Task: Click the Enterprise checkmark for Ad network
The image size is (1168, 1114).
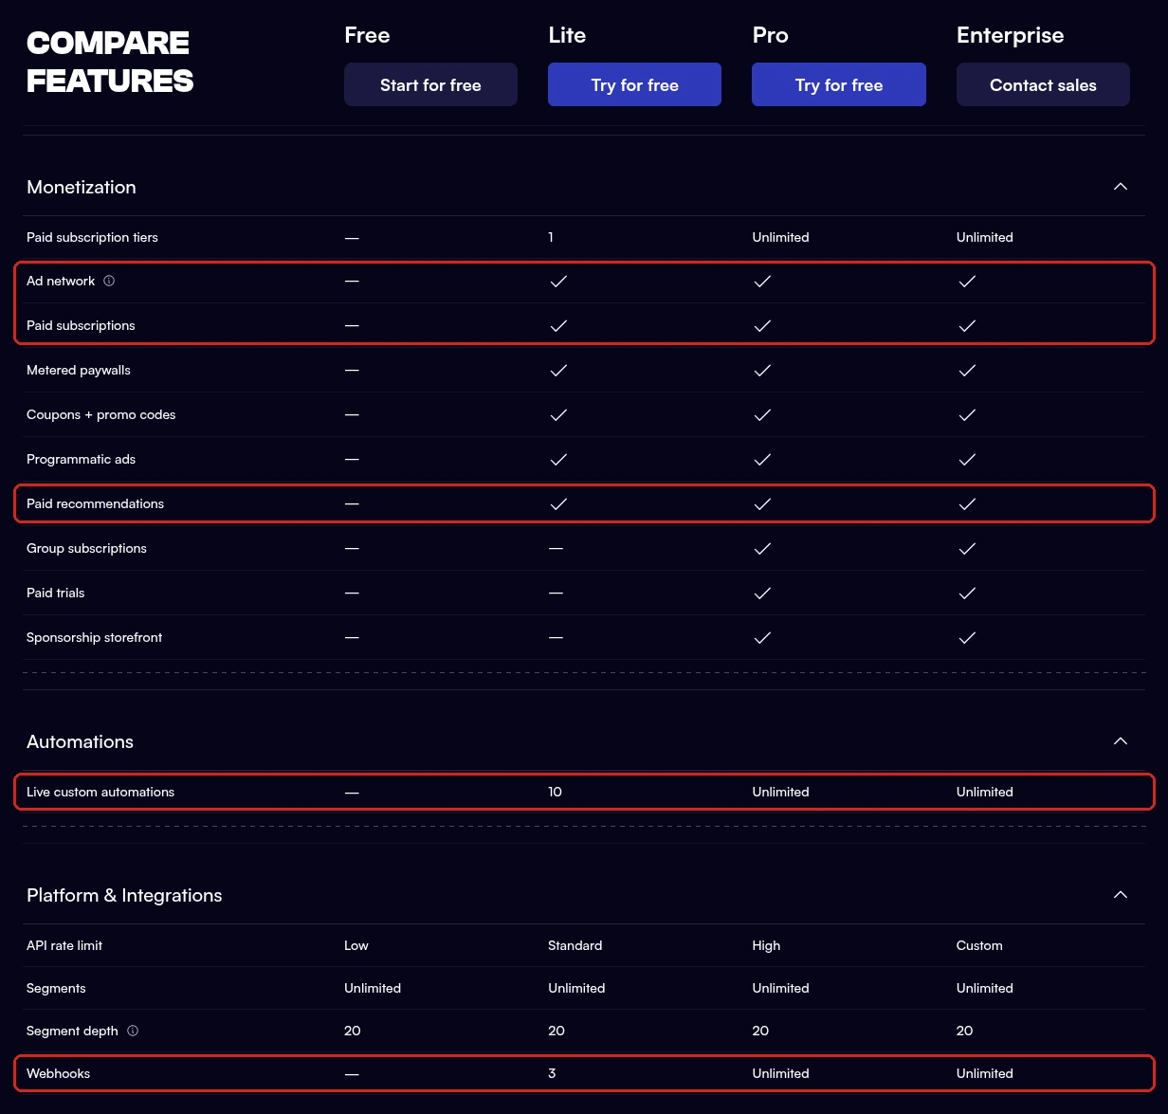Action: (x=967, y=282)
